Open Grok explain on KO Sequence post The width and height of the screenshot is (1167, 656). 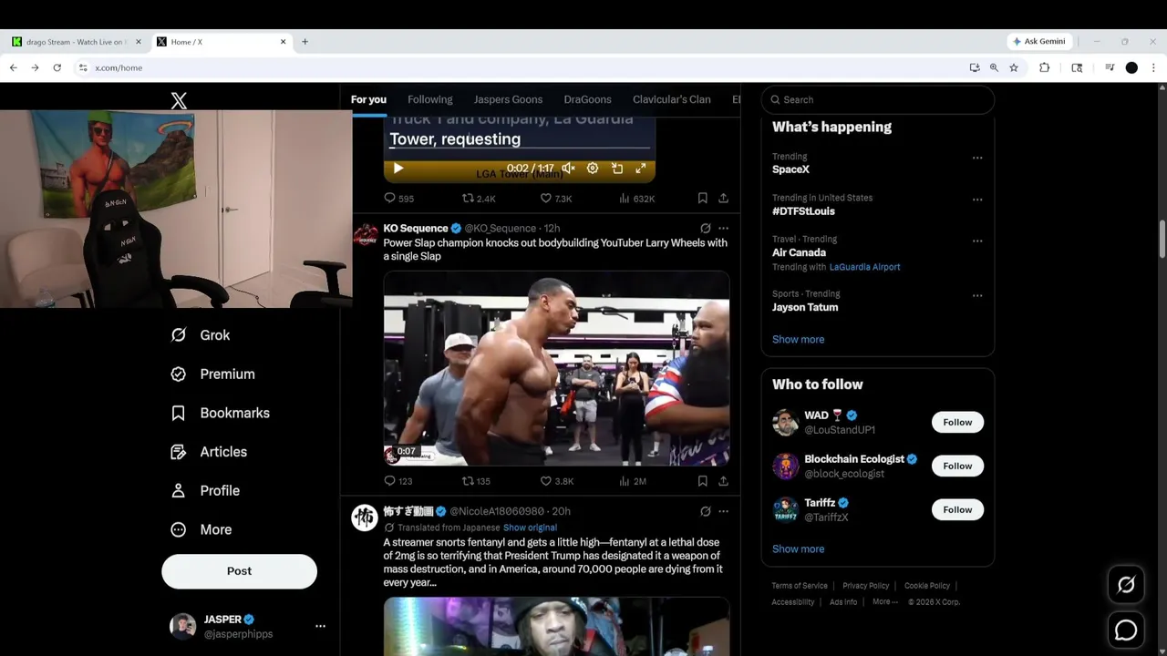(x=705, y=229)
